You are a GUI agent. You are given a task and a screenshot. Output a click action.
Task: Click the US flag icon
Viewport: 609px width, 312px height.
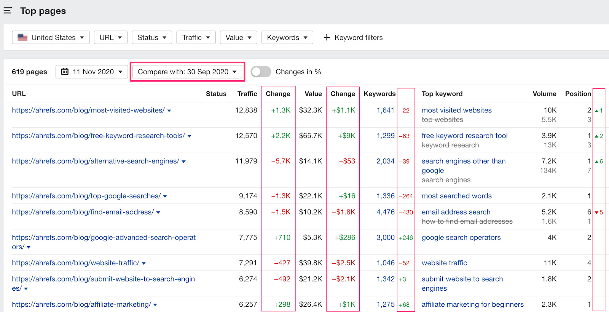pyautogui.click(x=22, y=37)
